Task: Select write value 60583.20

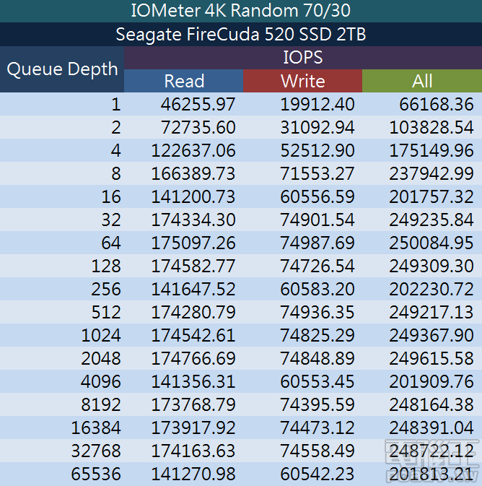Action: pyautogui.click(x=317, y=289)
